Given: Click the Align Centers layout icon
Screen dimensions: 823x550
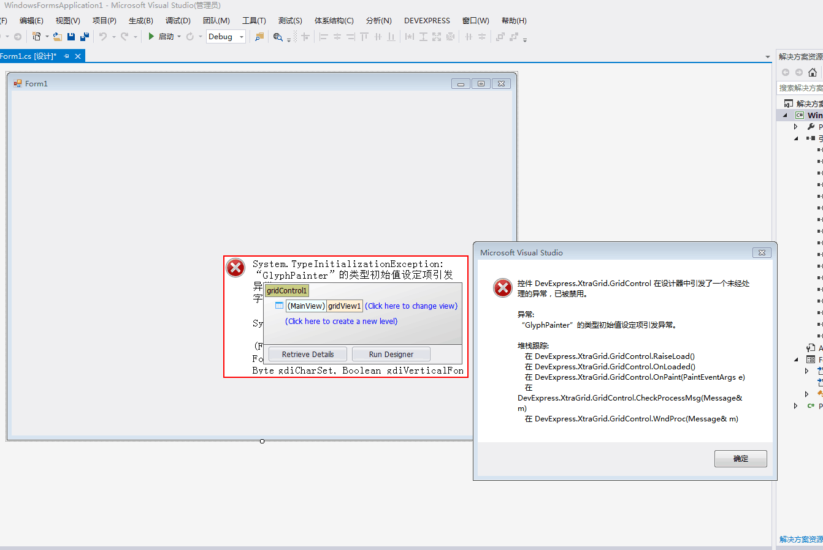Looking at the screenshot, I should (x=337, y=37).
